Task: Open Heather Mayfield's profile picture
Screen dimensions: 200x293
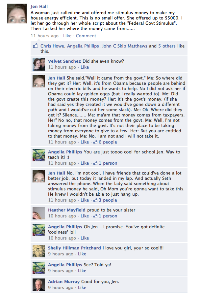Action: 39,213
